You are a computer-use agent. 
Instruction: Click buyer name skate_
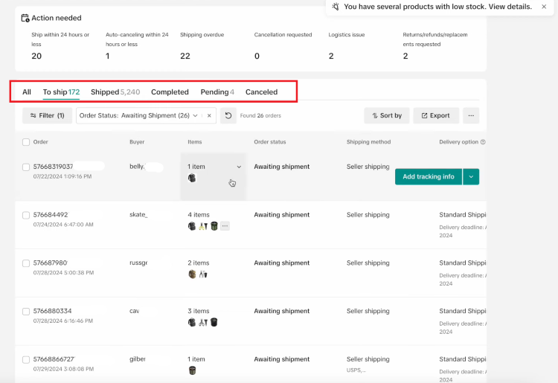coord(138,214)
